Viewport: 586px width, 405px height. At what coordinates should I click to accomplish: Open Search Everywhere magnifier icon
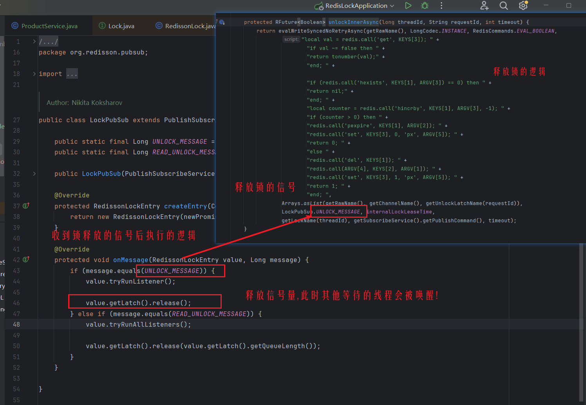point(504,5)
